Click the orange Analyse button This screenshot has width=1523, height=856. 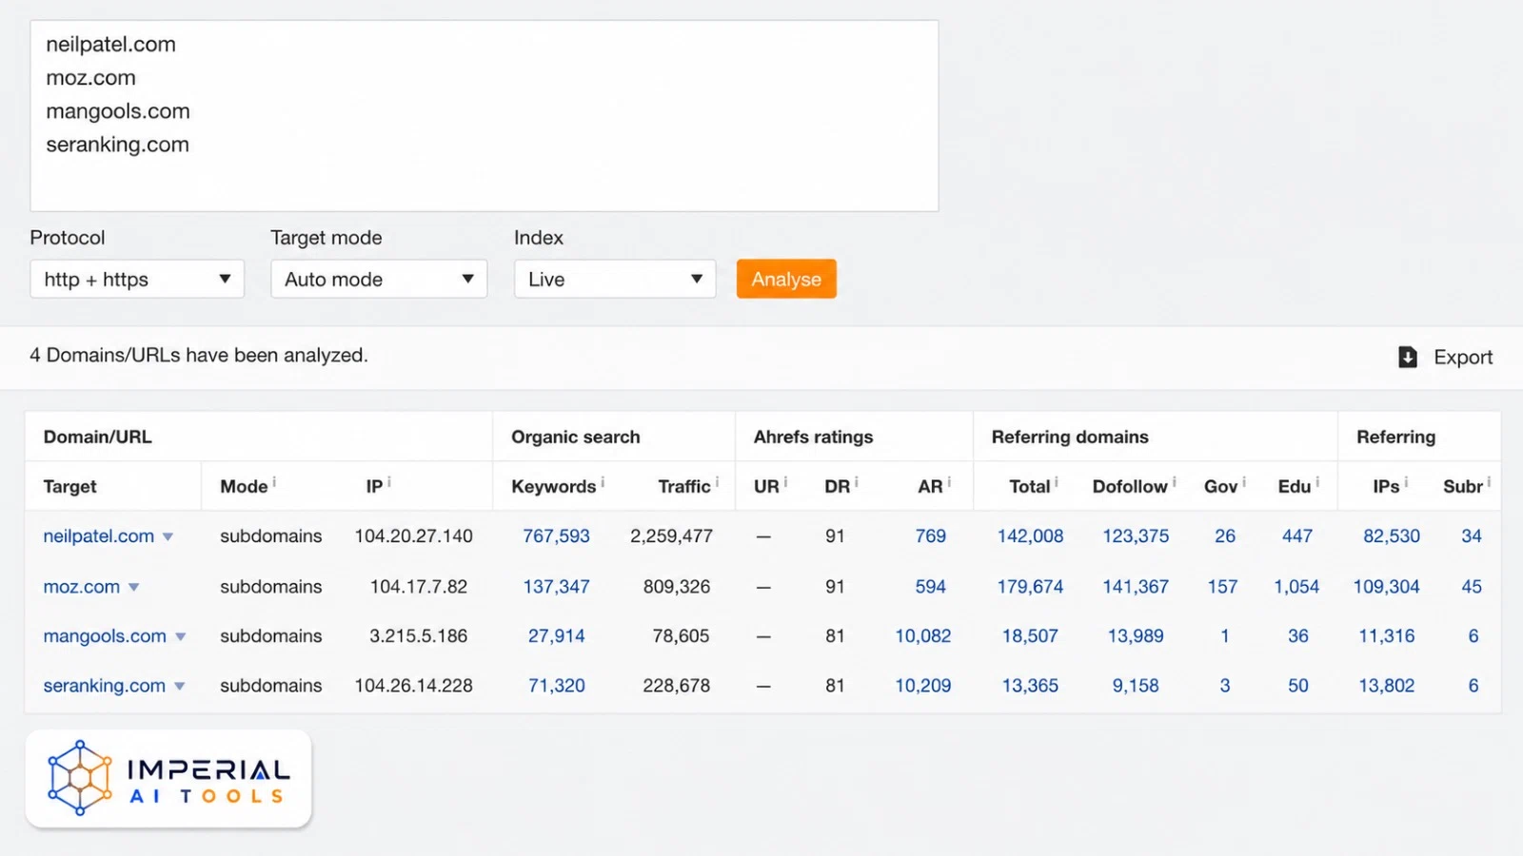click(786, 279)
